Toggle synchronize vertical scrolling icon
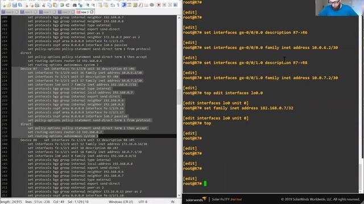The image size is (364, 204). click(x=100, y=5)
